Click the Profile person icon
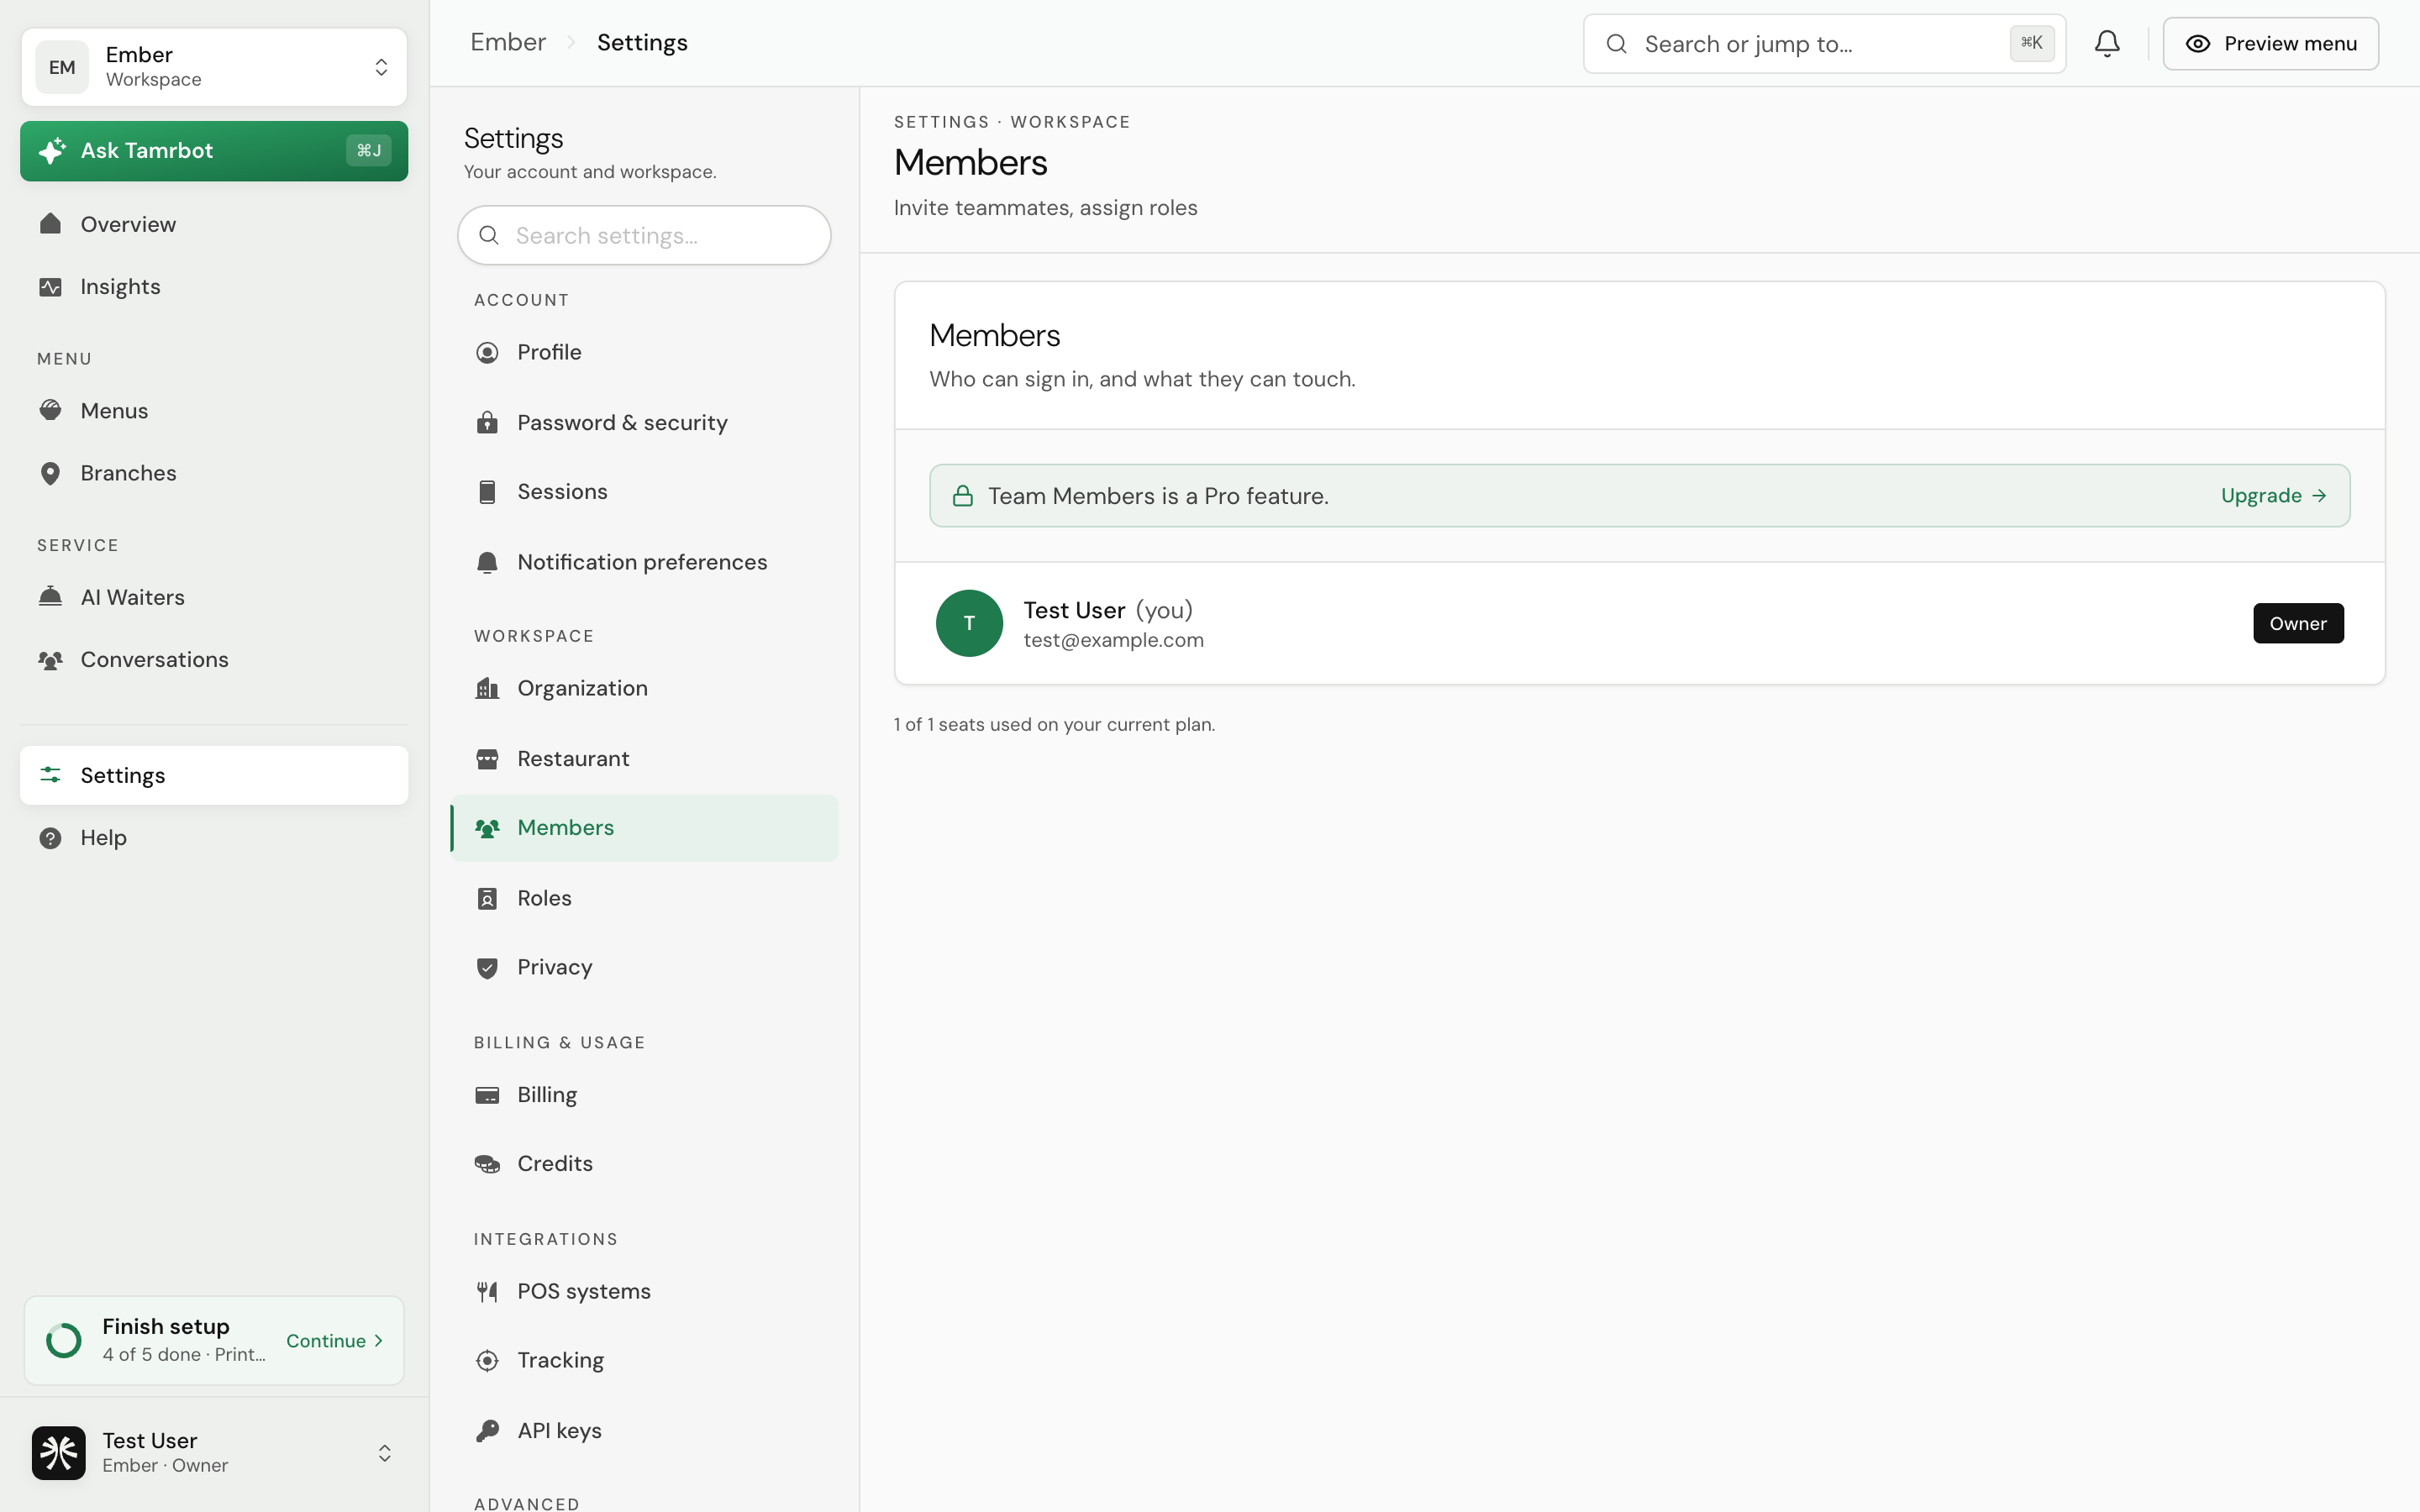Screen dimensions: 2420x1512 tap(487, 353)
